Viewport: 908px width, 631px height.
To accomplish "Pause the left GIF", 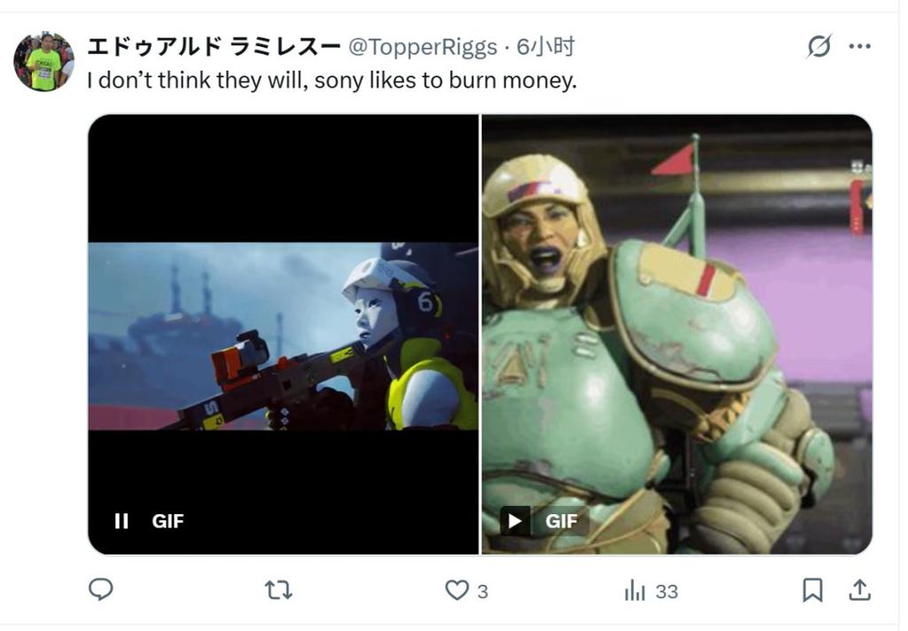I will [x=121, y=521].
